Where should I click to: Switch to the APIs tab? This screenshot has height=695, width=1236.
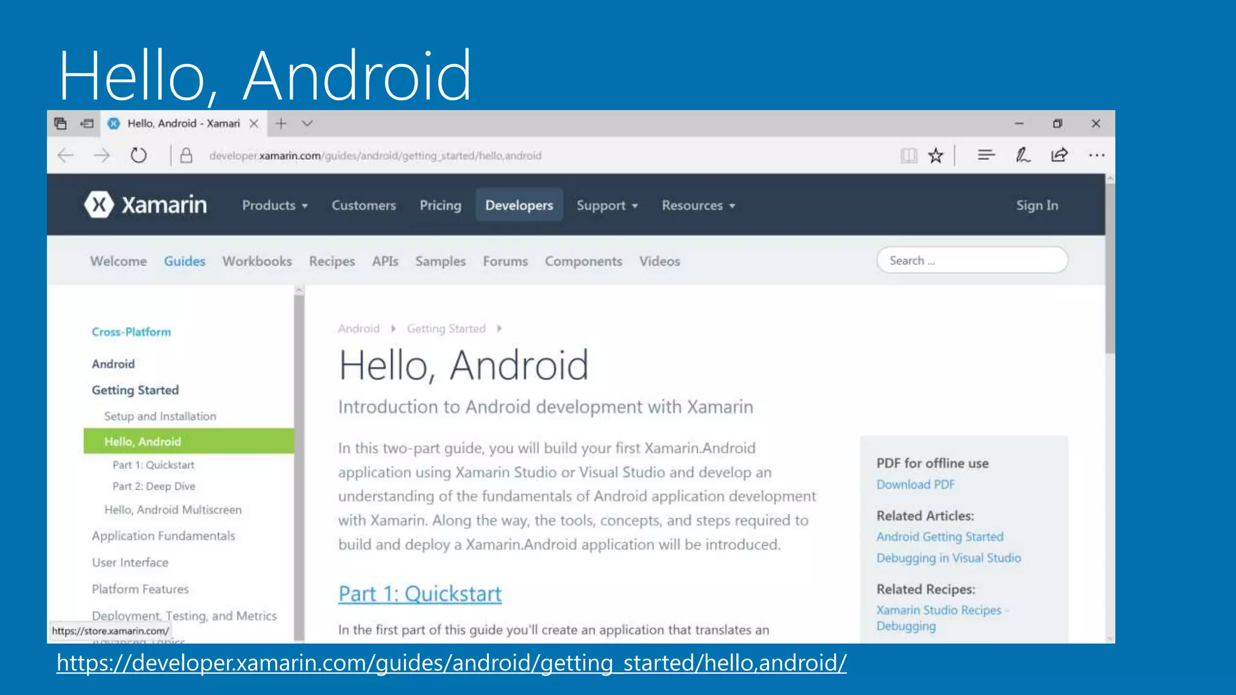[385, 261]
